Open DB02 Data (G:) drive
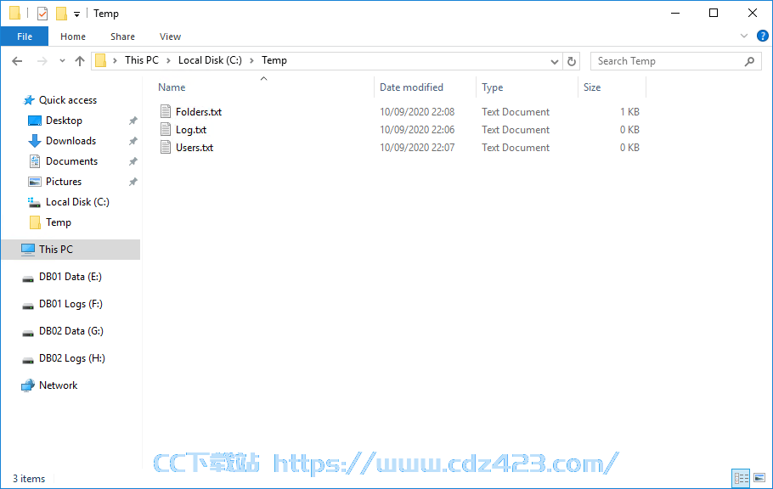 click(71, 331)
